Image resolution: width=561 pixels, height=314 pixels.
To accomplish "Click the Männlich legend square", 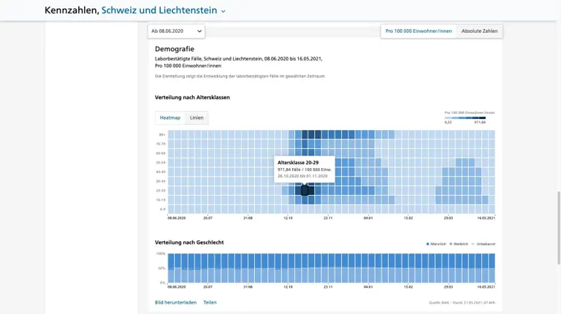I will [428, 244].
